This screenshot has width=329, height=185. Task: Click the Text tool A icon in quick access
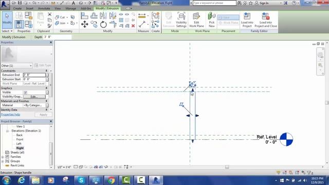pyautogui.click(x=73, y=3)
